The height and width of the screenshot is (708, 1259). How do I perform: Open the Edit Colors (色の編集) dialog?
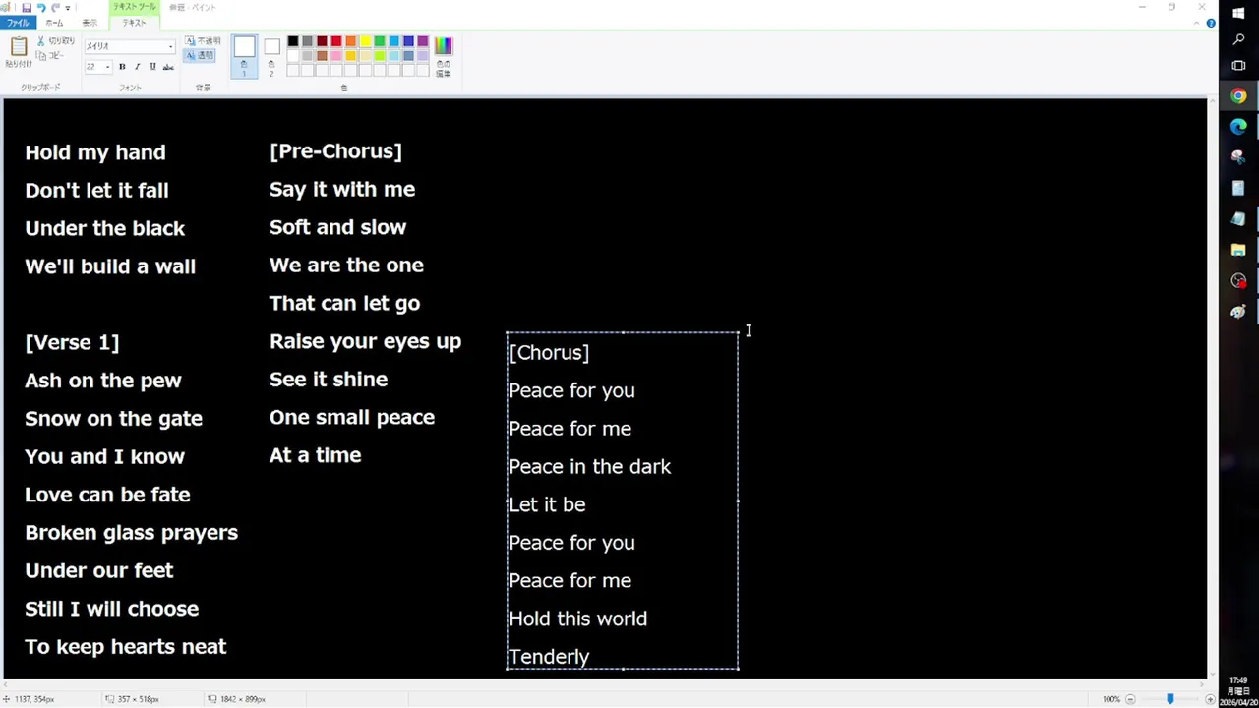(444, 56)
